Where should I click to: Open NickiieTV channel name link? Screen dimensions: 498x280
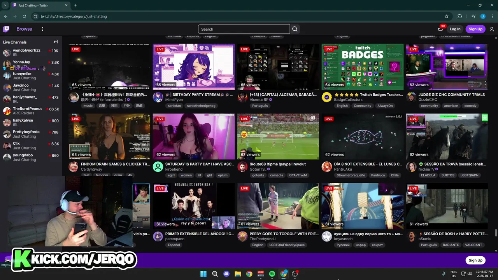point(426,170)
